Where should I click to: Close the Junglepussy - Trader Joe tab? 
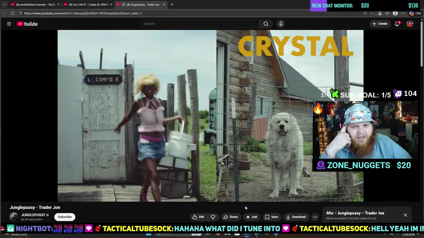click(x=164, y=4)
